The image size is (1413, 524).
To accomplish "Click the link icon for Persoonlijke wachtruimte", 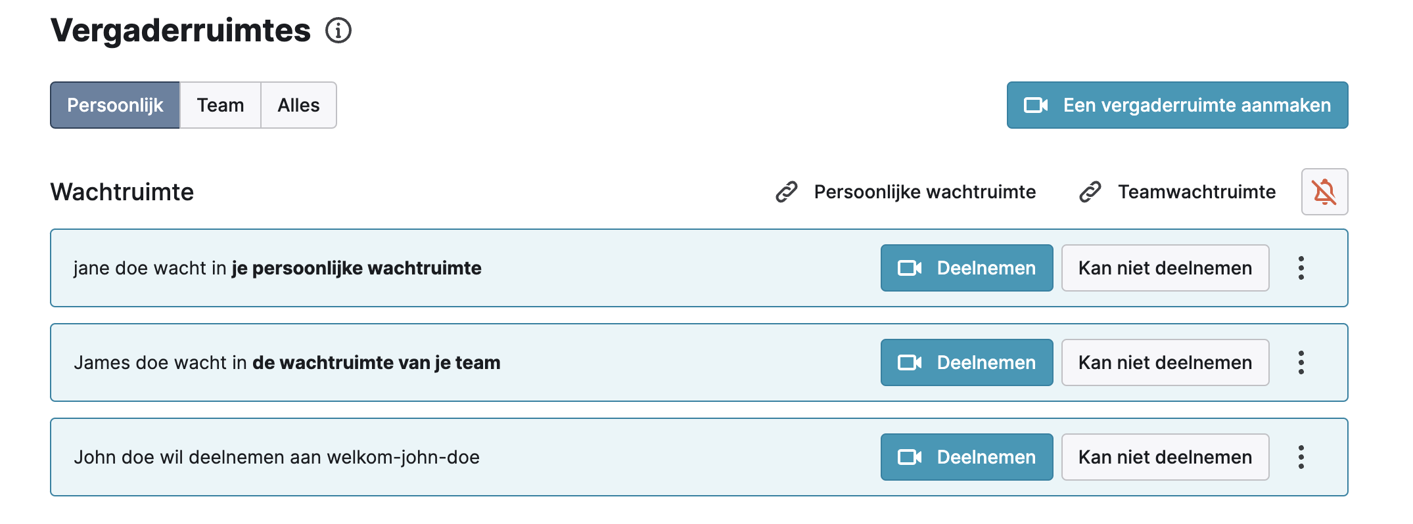I will [x=787, y=192].
